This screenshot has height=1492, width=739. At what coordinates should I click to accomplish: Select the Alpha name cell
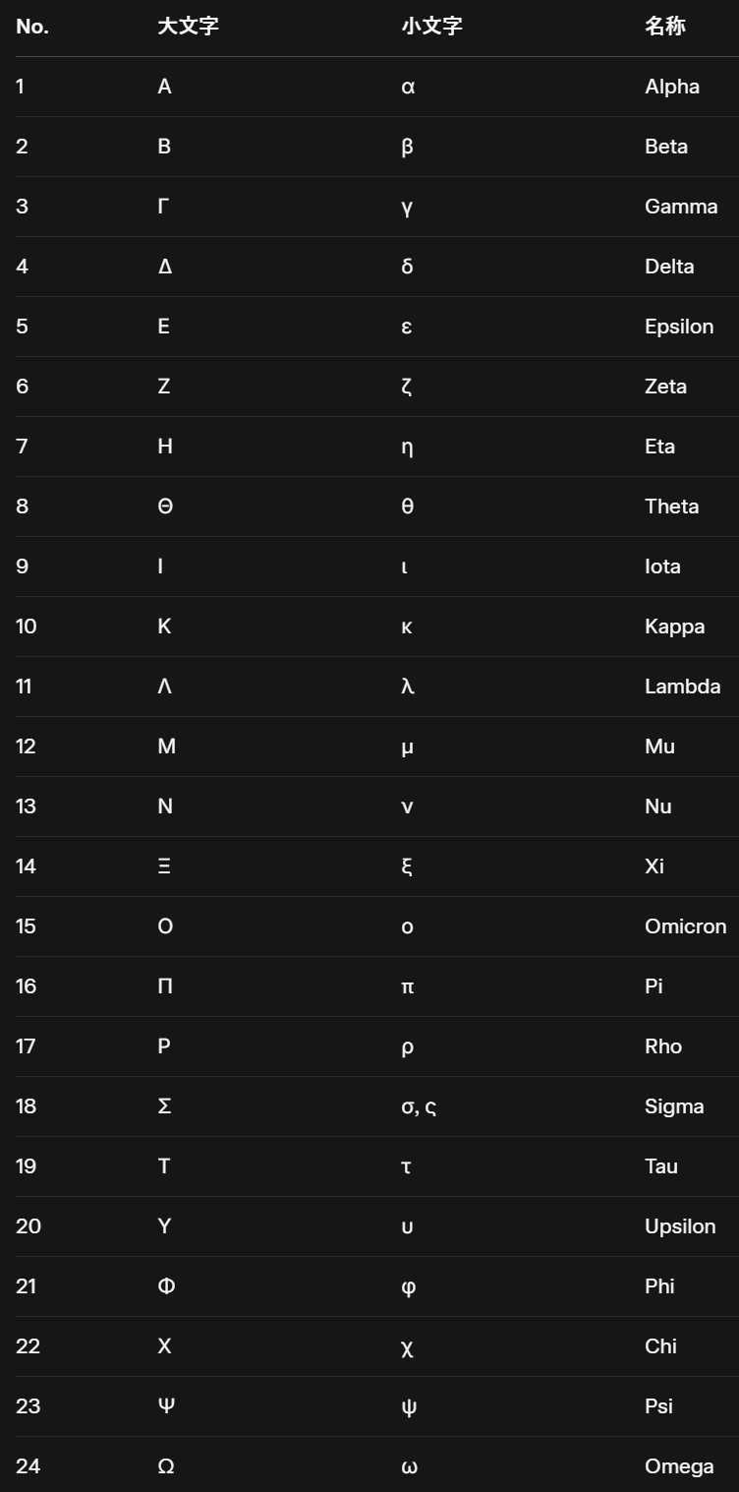(x=672, y=87)
